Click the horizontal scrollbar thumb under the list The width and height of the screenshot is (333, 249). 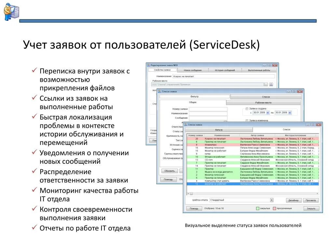pyautogui.click(x=191, y=194)
